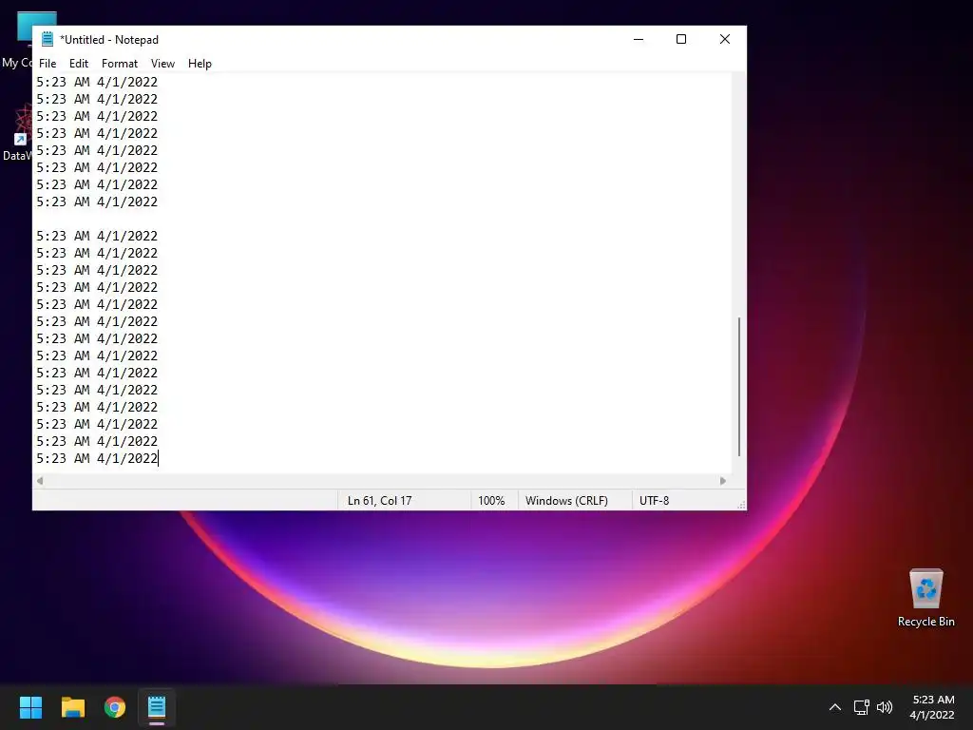Open the Format menu
Viewport: 973px width, 730px height.
coord(119,64)
